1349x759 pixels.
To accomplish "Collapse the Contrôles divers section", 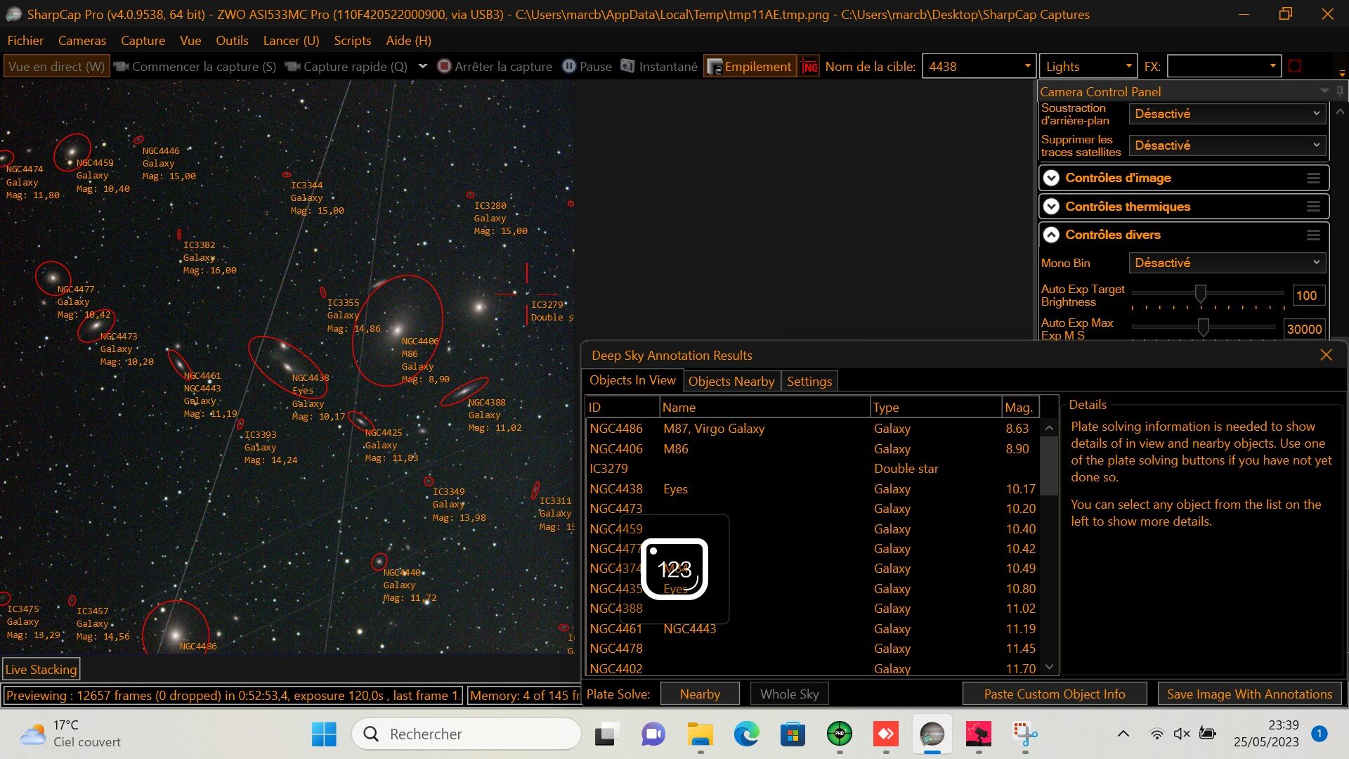I will pos(1051,235).
